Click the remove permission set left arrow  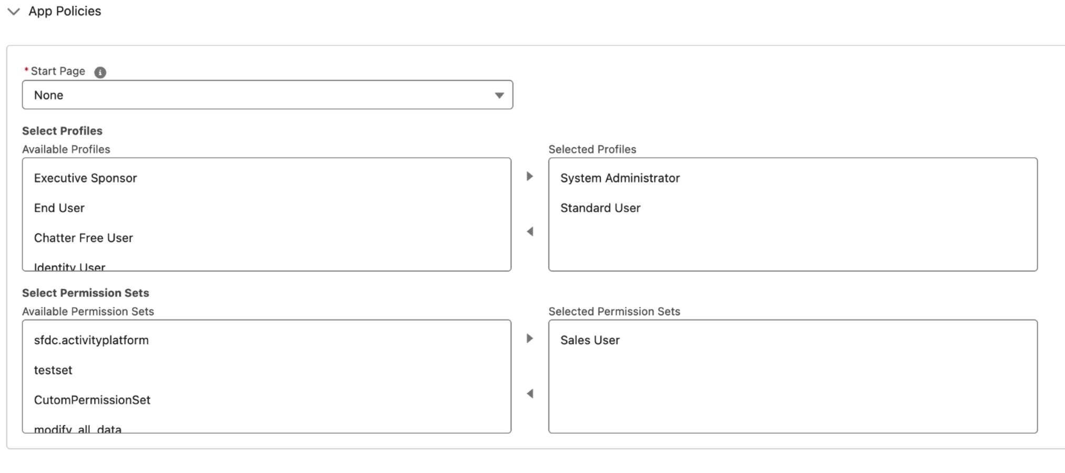click(530, 394)
